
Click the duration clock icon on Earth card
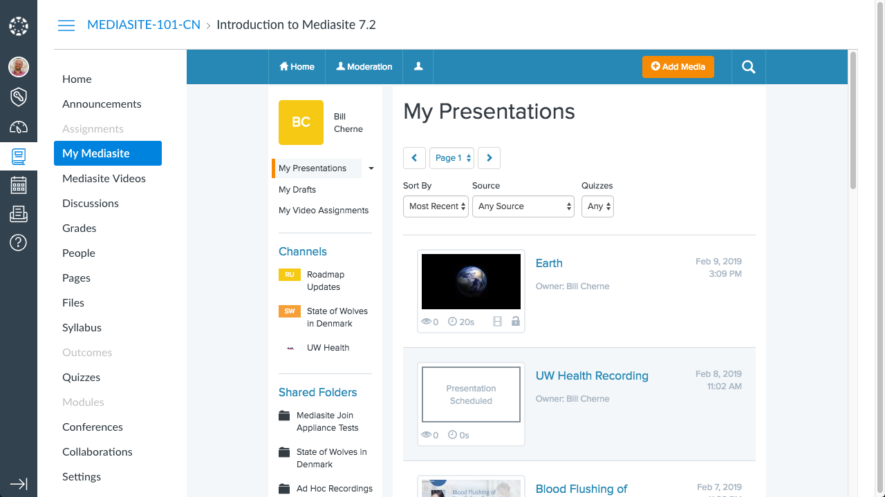pyautogui.click(x=453, y=322)
